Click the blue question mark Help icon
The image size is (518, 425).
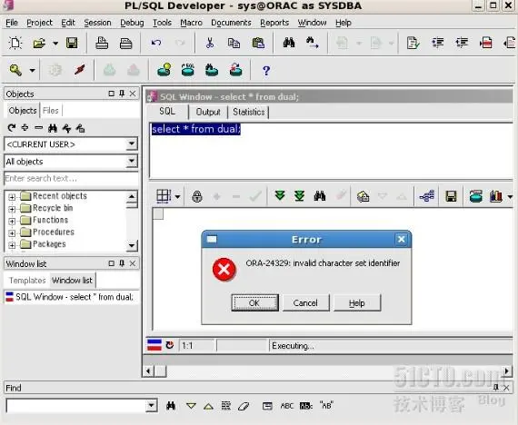click(x=266, y=70)
